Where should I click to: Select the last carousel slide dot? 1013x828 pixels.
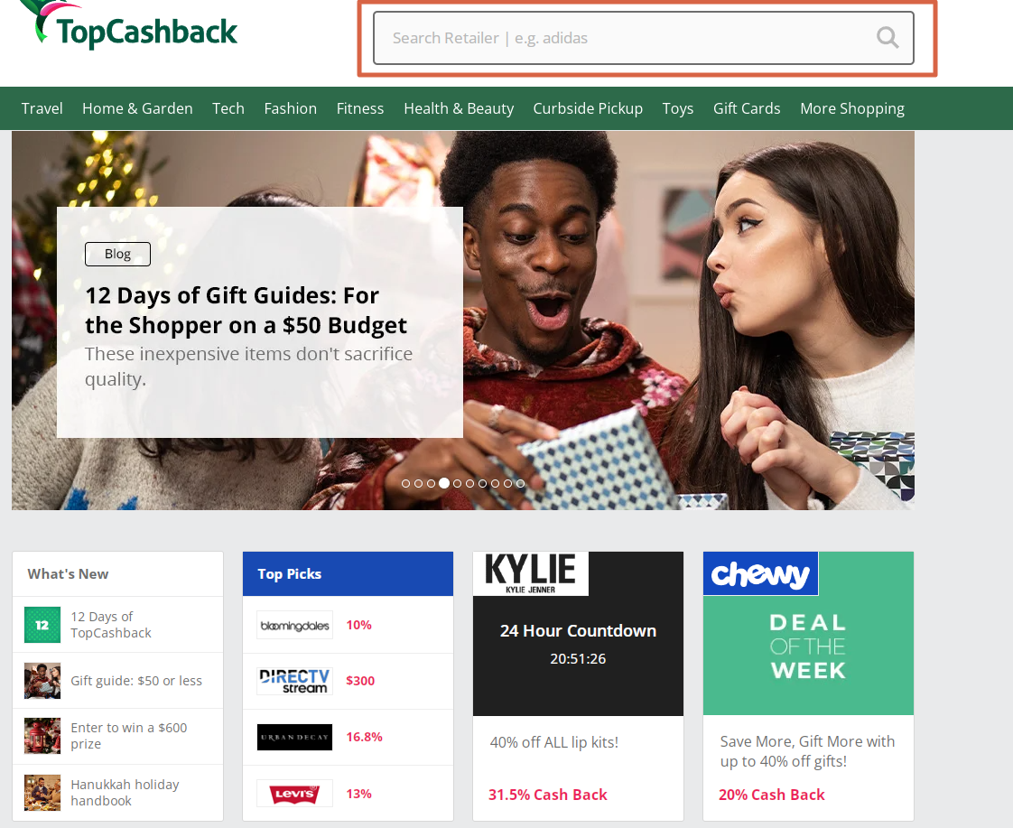[521, 483]
